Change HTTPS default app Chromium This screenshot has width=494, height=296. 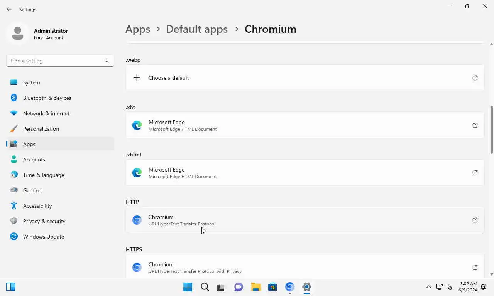point(305,266)
